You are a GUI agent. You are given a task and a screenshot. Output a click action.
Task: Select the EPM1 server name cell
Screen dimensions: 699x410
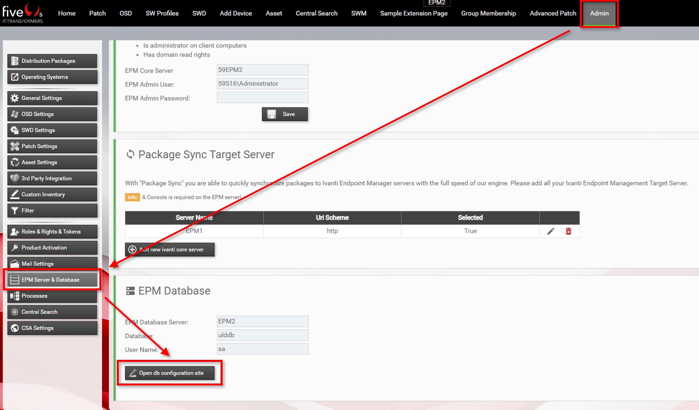coord(194,231)
